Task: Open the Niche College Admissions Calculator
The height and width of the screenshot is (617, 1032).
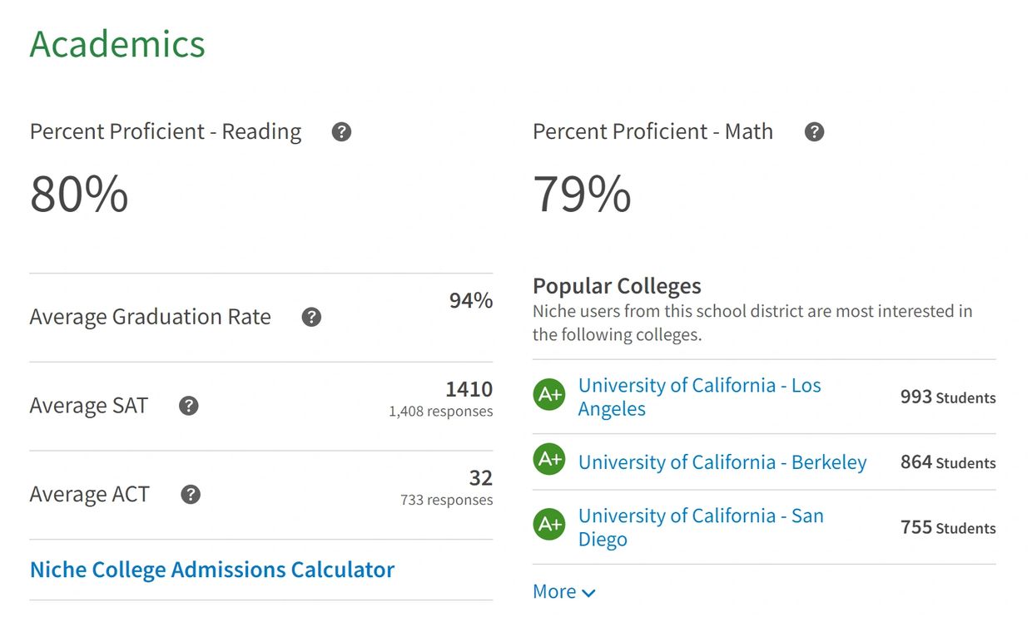Action: [212, 570]
